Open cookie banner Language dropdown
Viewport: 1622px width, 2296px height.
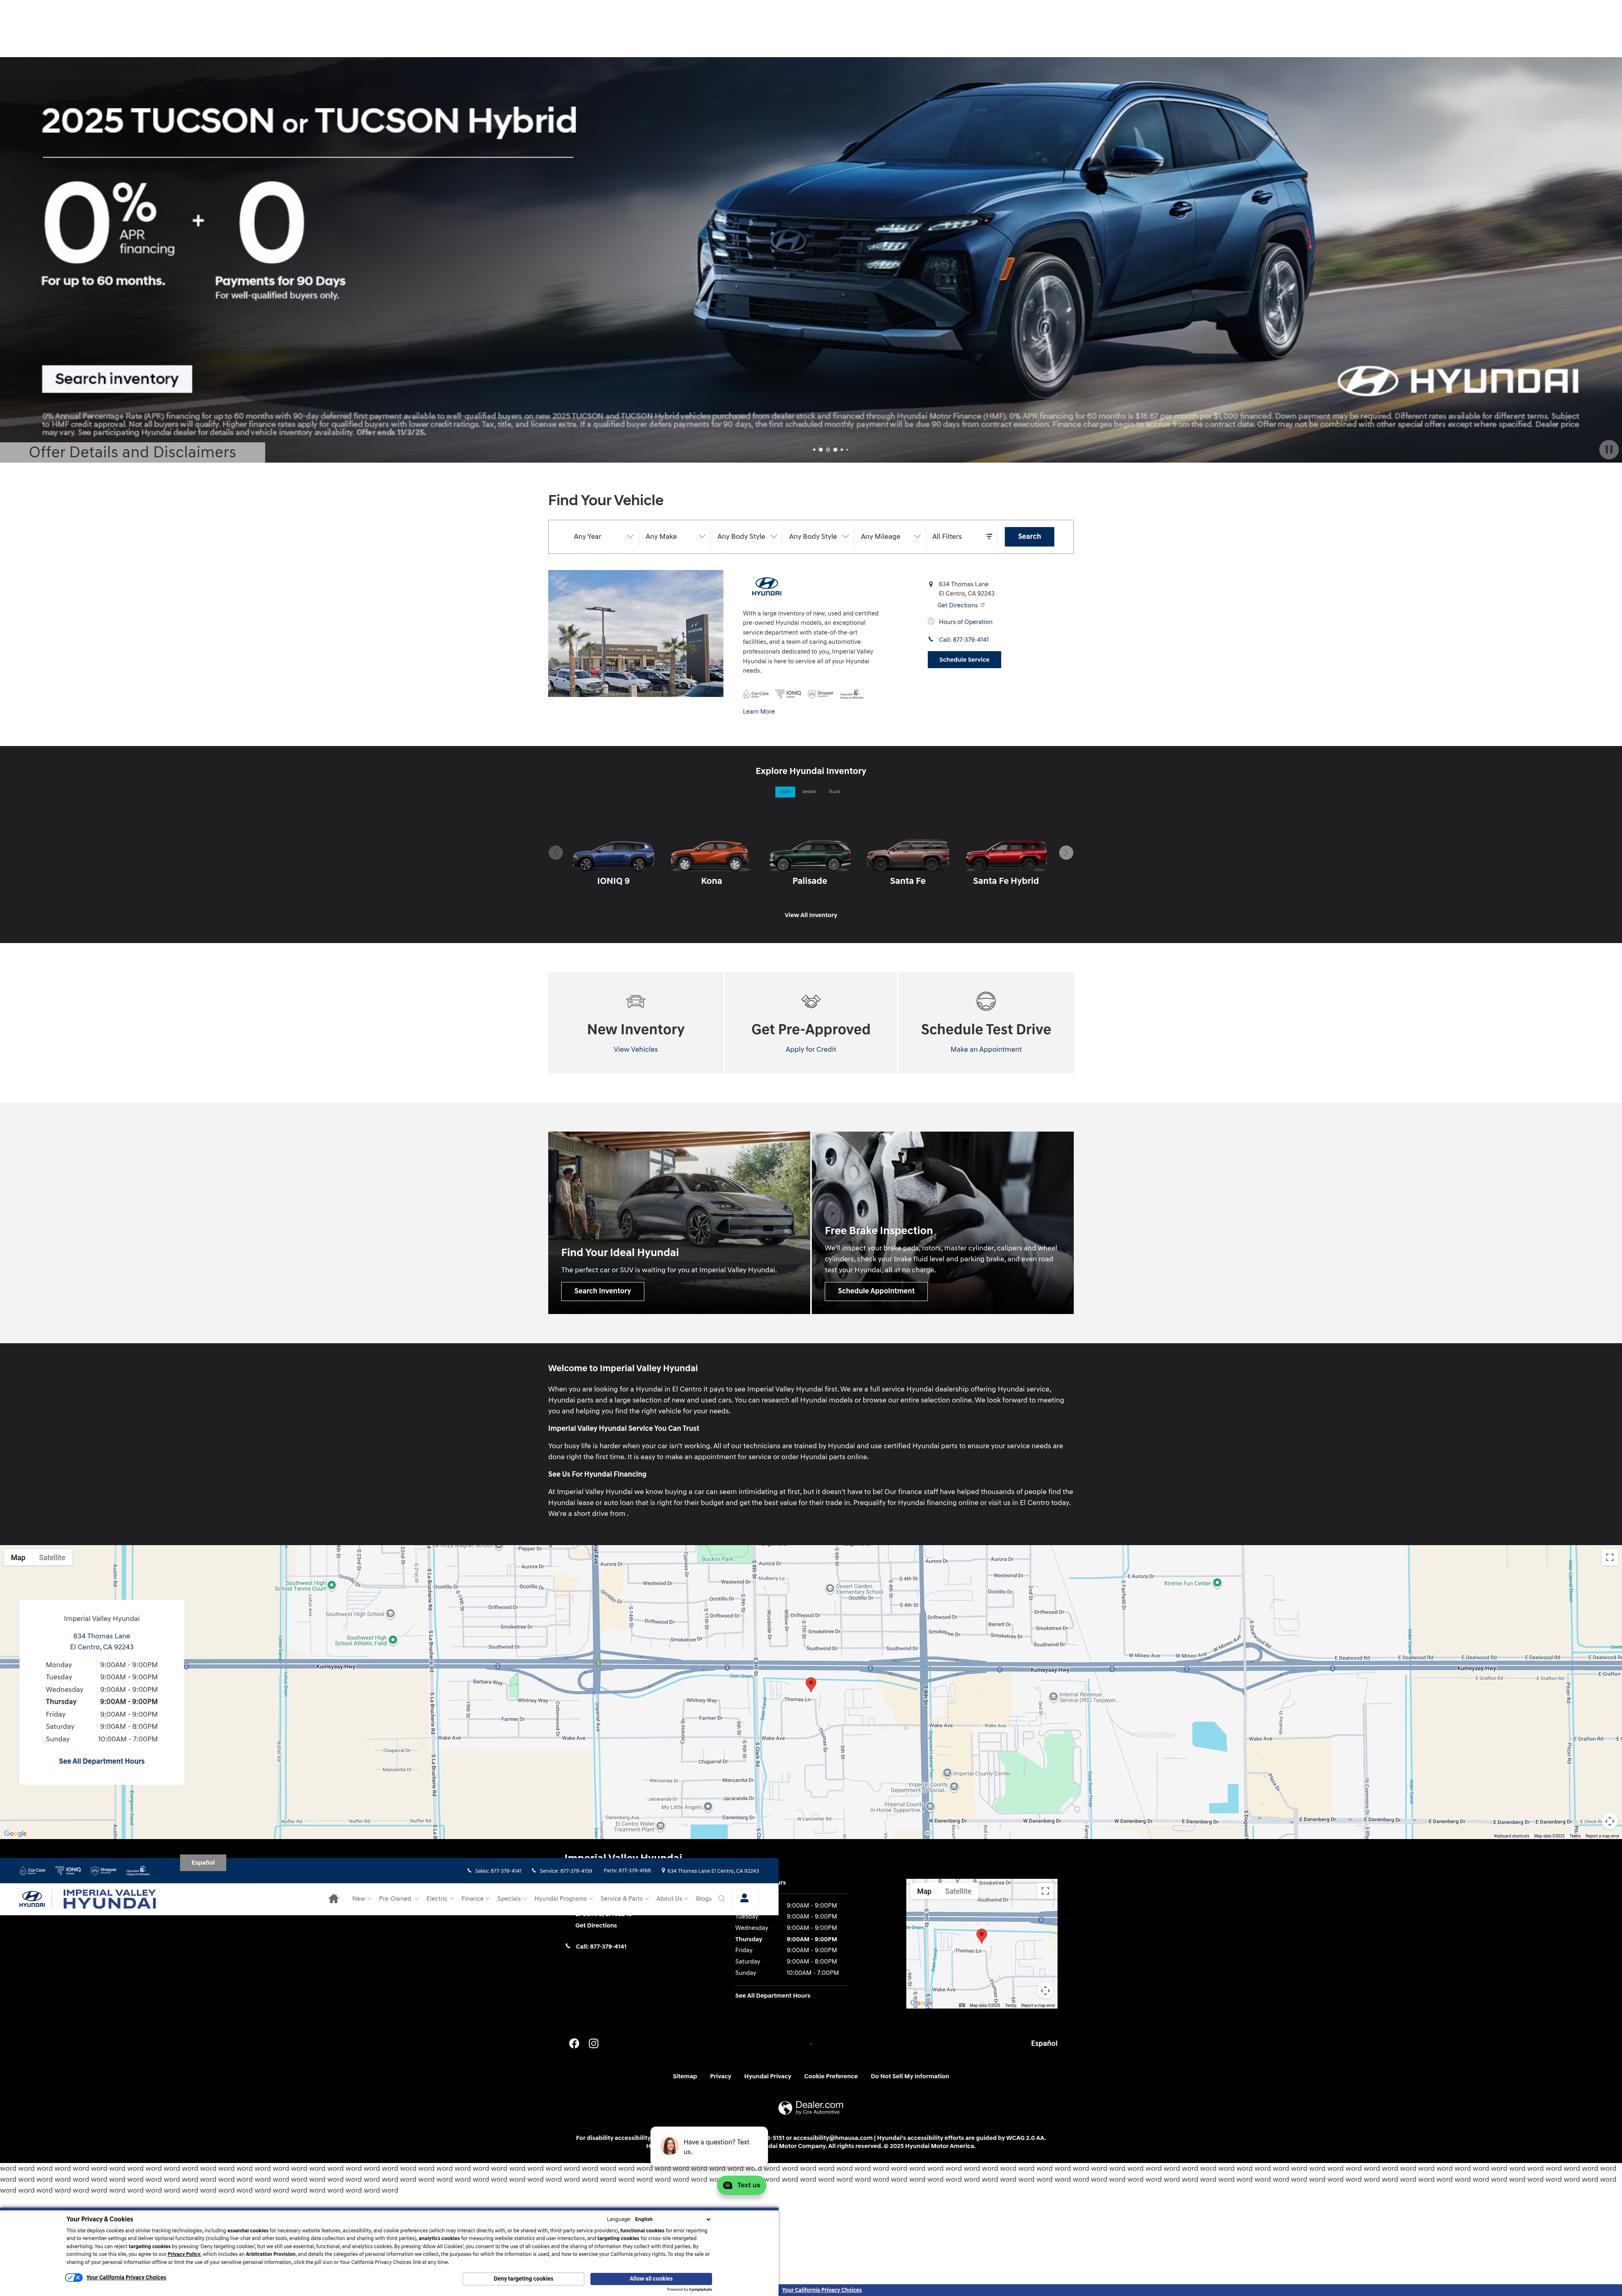[x=673, y=2219]
